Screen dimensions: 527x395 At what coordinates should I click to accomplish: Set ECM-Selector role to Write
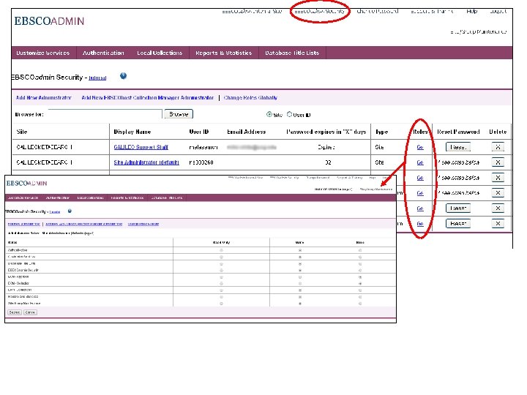(x=300, y=284)
